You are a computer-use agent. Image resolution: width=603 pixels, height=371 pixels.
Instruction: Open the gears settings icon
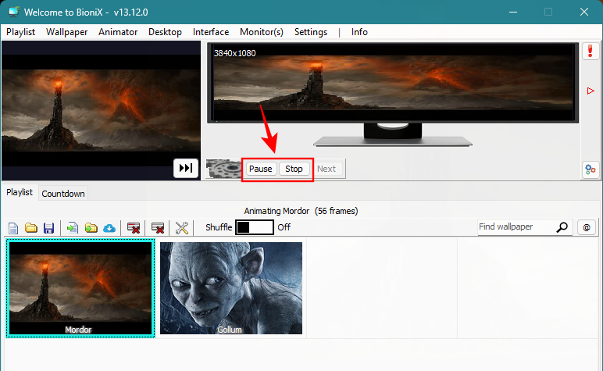coord(591,169)
